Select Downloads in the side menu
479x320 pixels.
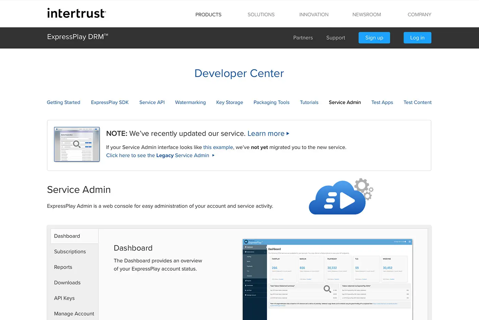75,283
